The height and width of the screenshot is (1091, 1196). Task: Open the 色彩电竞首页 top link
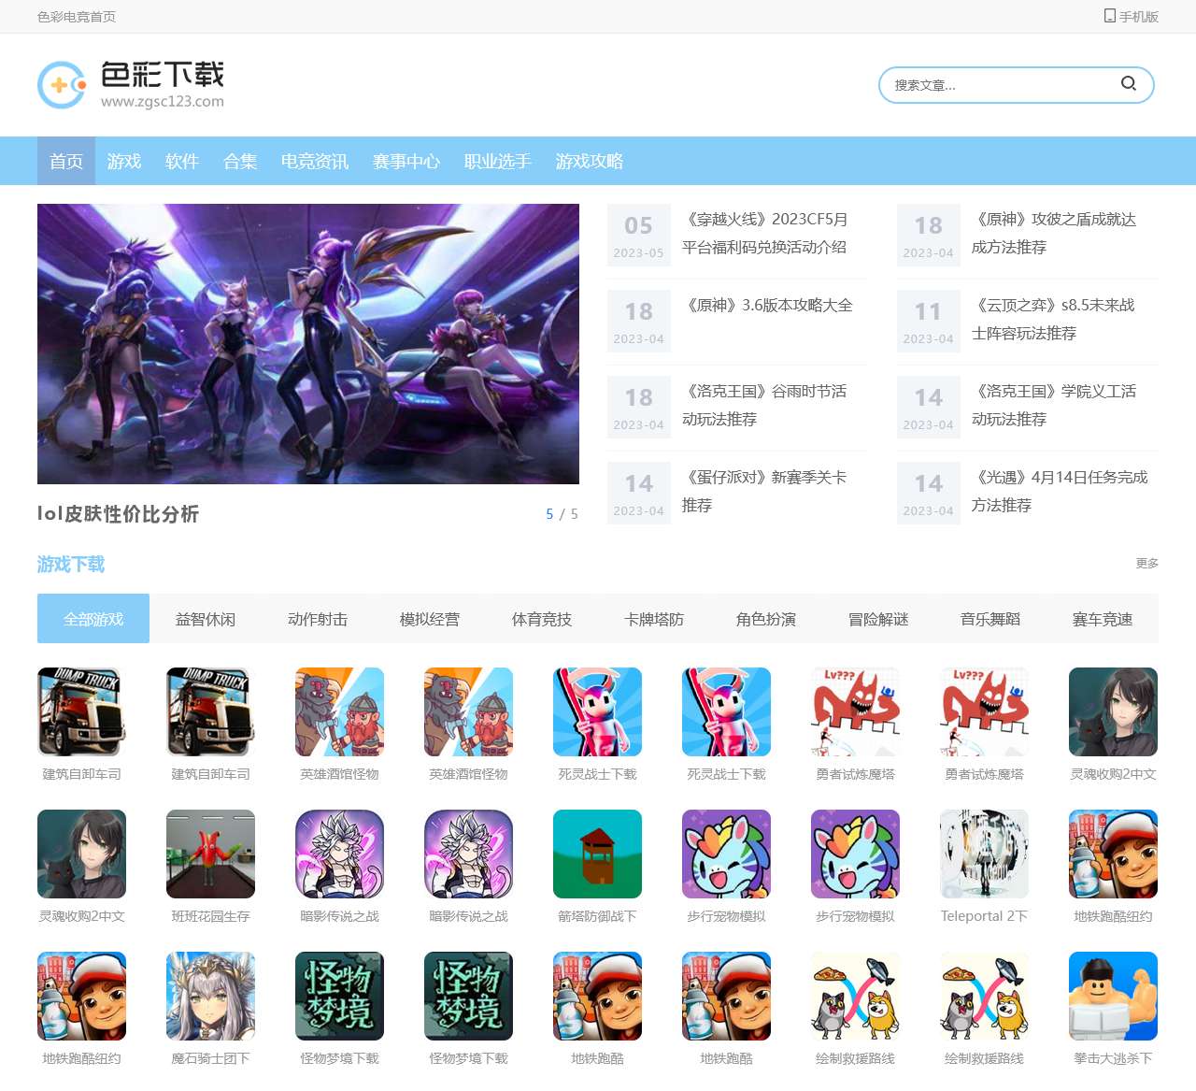[x=77, y=17]
